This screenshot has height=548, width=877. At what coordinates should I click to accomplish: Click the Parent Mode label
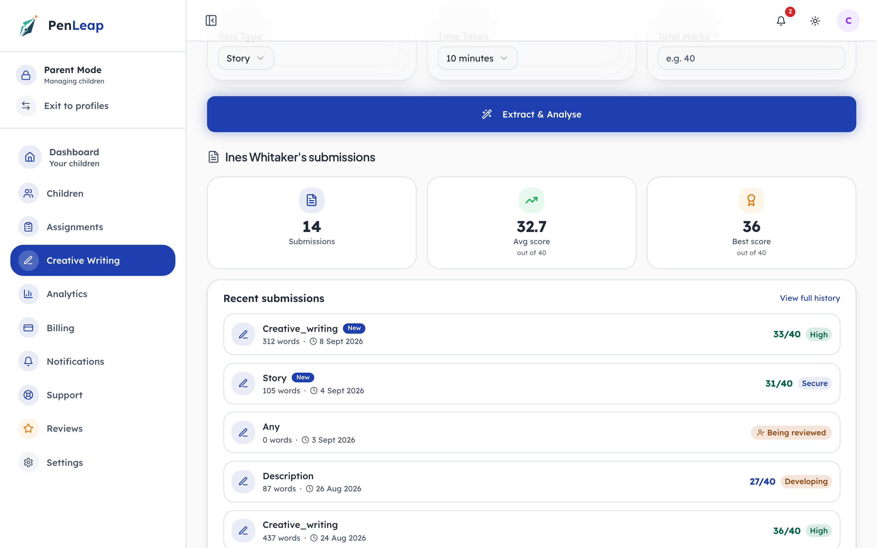[x=73, y=70]
